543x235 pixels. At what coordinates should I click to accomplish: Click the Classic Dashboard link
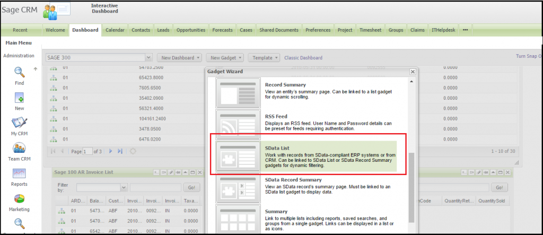(303, 58)
